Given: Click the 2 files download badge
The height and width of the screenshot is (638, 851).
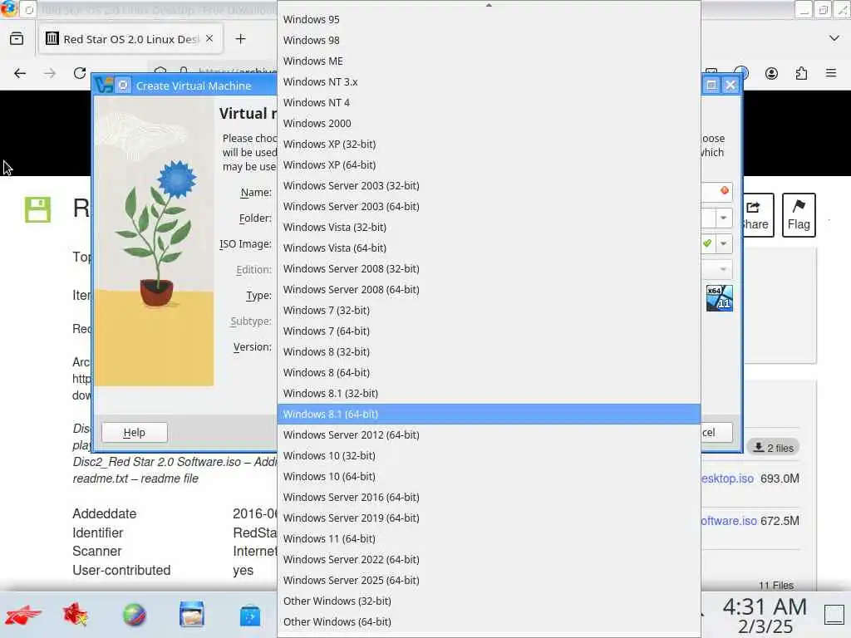Looking at the screenshot, I should [774, 448].
